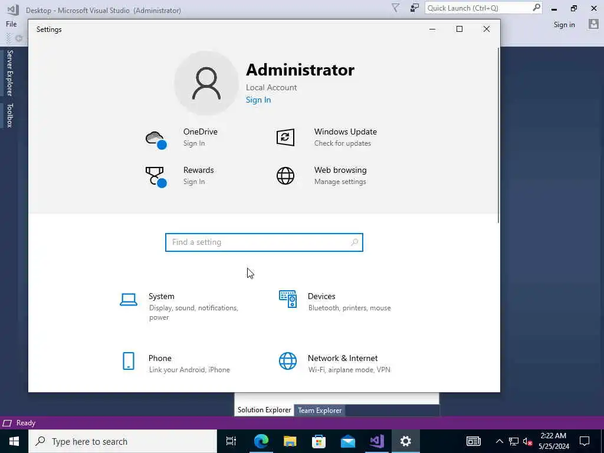Open the Network & Internet category label
The width and height of the screenshot is (604, 453).
(343, 358)
